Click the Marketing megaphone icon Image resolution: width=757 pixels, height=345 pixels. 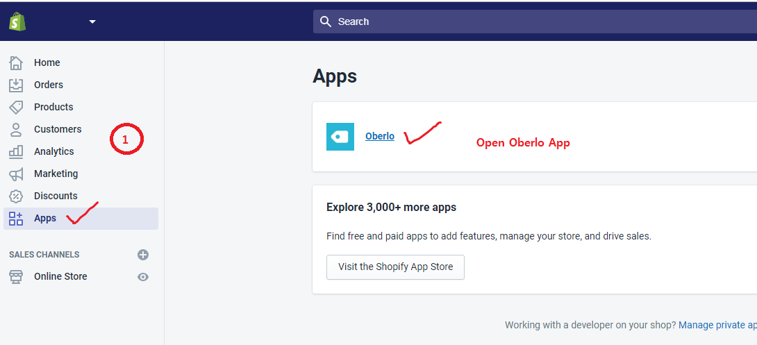coord(16,174)
